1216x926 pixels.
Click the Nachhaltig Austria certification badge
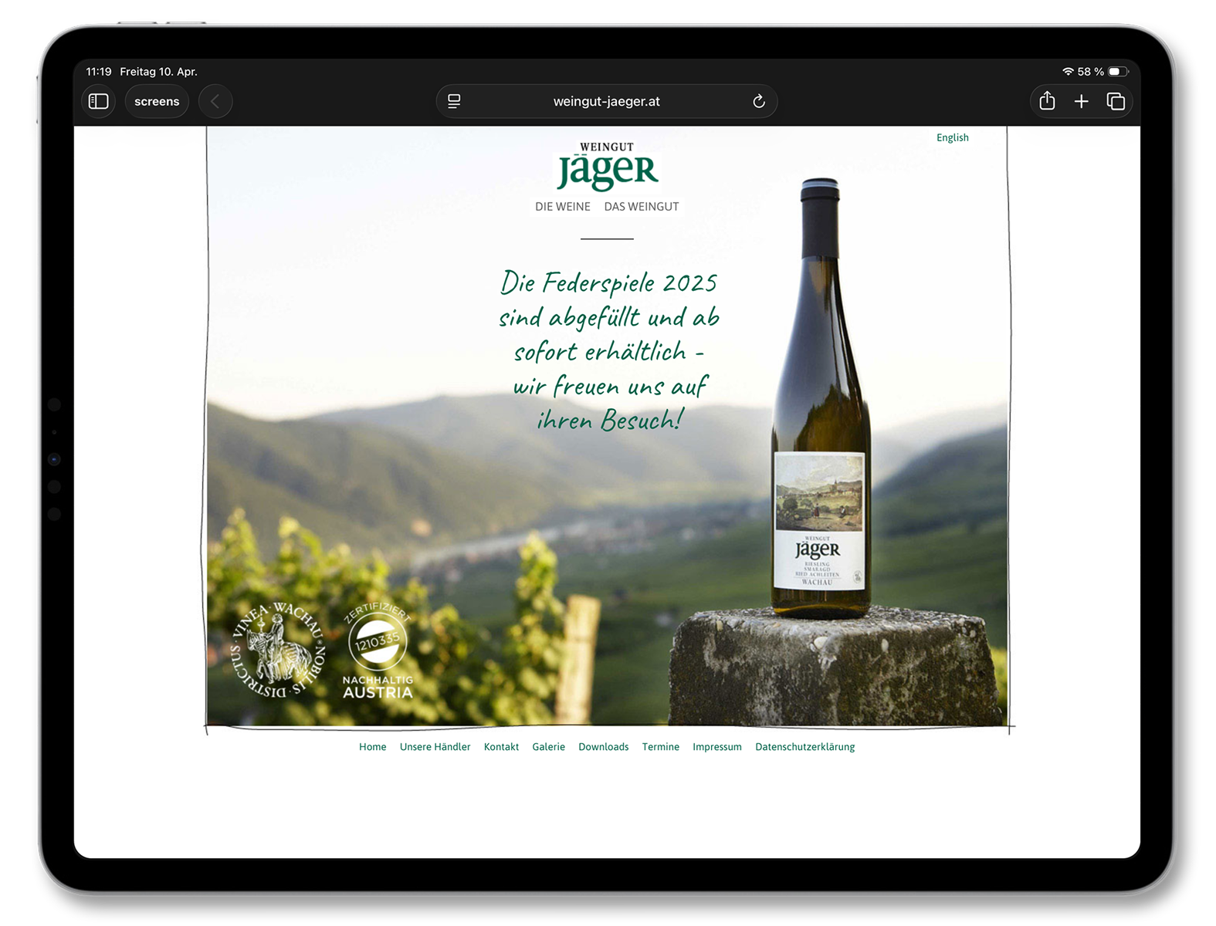point(378,651)
